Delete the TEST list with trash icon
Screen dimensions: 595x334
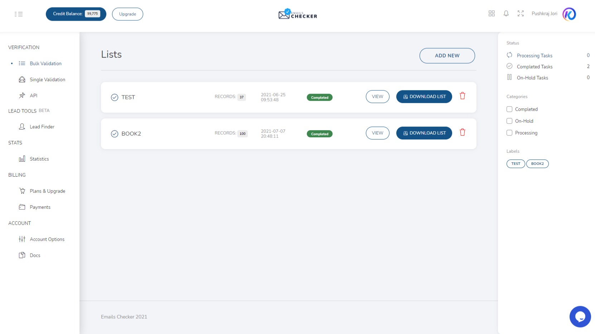462,96
